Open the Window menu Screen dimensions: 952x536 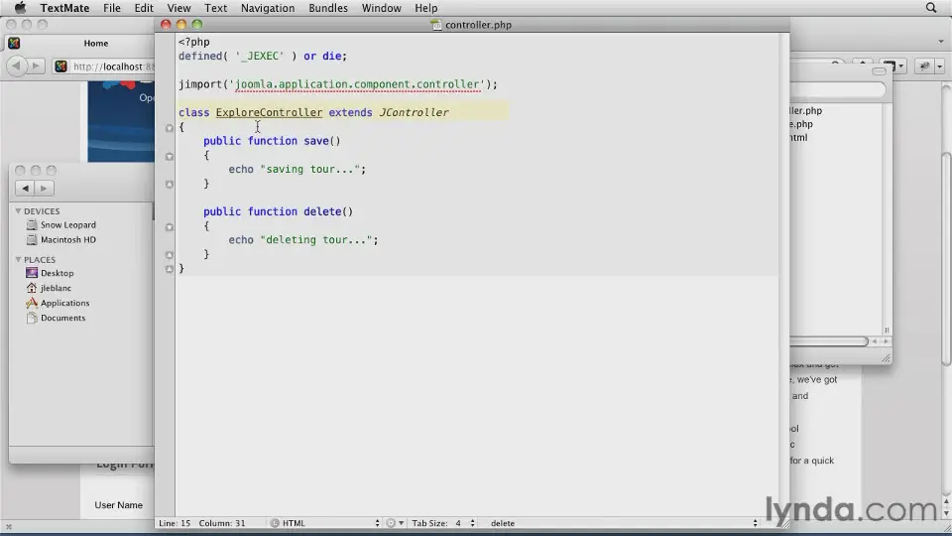click(381, 8)
